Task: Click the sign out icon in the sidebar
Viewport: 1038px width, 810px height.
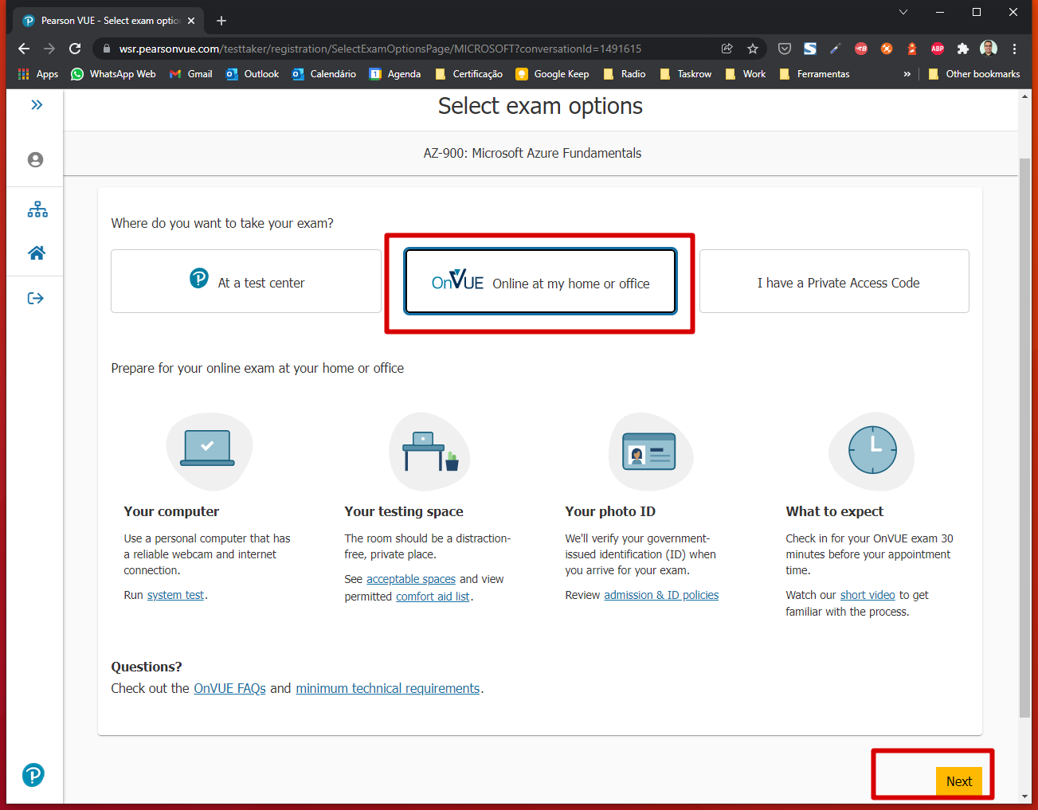Action: pyautogui.click(x=36, y=298)
